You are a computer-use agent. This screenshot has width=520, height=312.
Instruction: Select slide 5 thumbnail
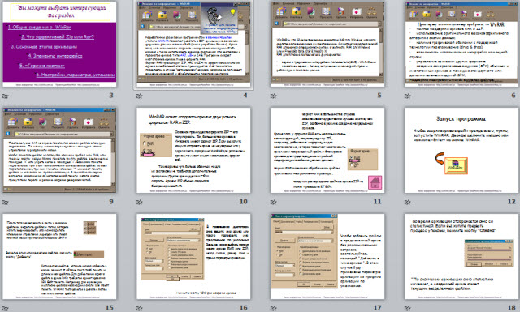(x=327, y=44)
